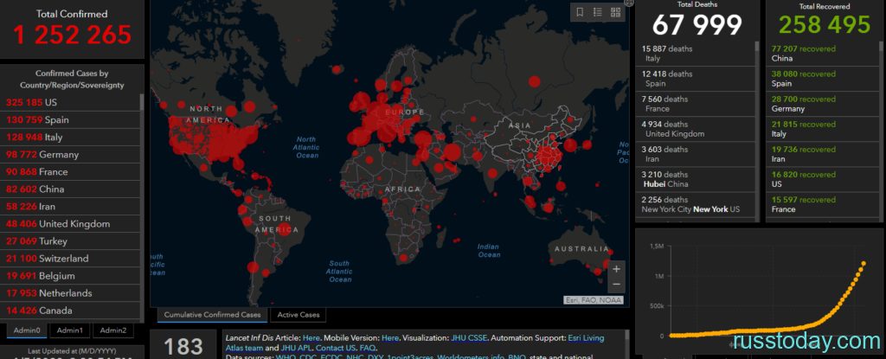The image size is (886, 359).
Task: Zoom in on the map with plus
Action: point(616,269)
